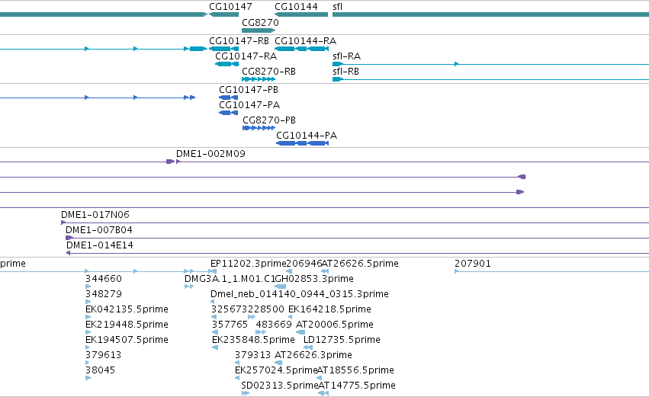
Task: Select the sfl-RA transcript label
Action: 346,56
